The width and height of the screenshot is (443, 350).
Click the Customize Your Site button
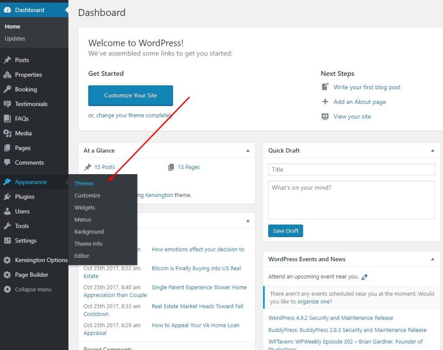point(131,96)
